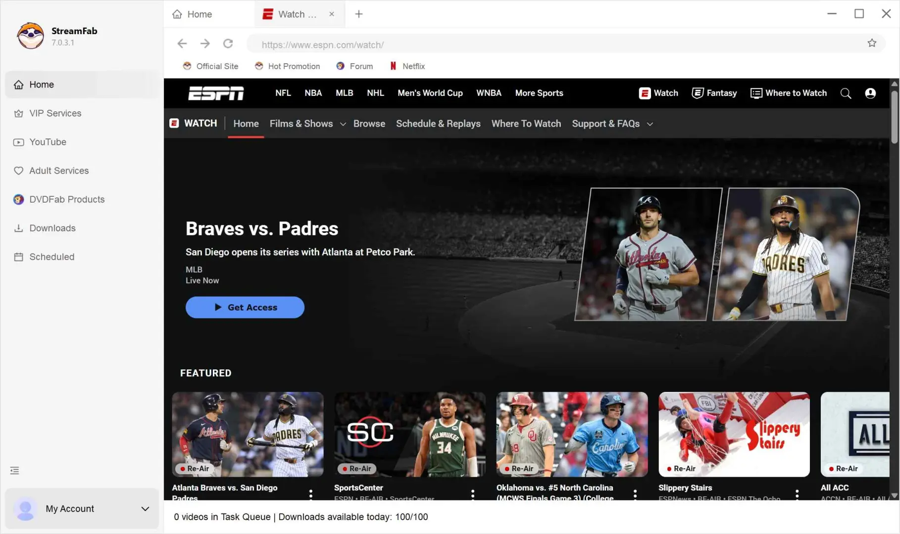Open Men's World Cup navigation item
The height and width of the screenshot is (534, 900).
click(430, 93)
